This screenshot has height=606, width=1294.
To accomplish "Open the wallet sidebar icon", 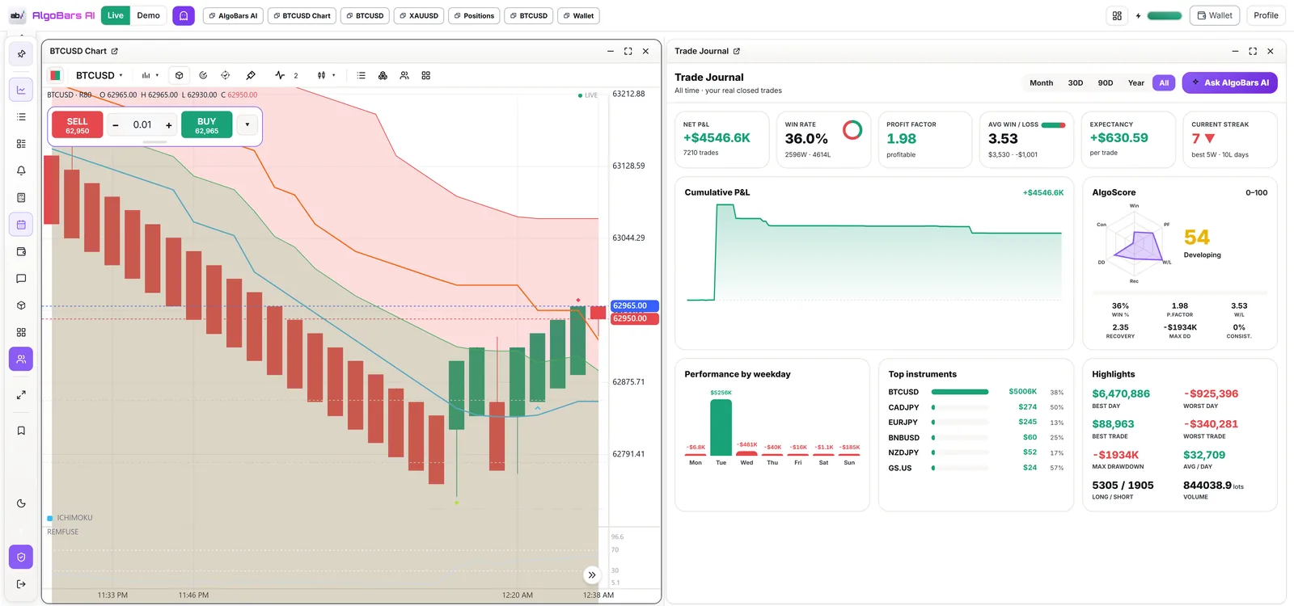I will pyautogui.click(x=21, y=251).
